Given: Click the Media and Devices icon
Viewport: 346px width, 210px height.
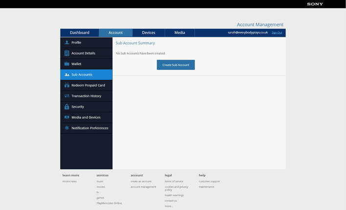Looking at the screenshot, I should click(67, 117).
